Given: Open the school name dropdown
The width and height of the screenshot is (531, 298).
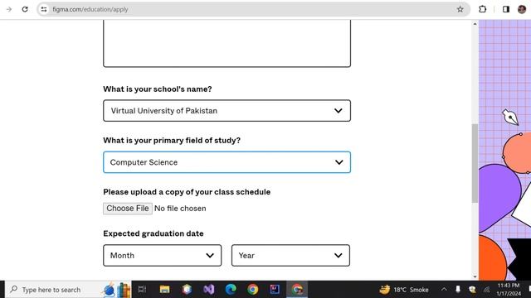Looking at the screenshot, I should [227, 110].
